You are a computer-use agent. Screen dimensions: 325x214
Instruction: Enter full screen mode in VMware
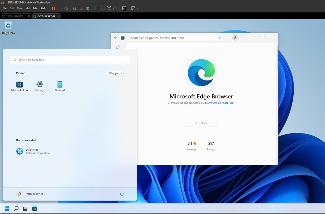click(109, 8)
